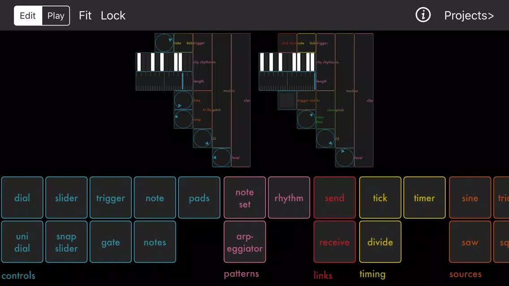
Task: Click the length slider in left patch
Action: pyautogui.click(x=164, y=81)
